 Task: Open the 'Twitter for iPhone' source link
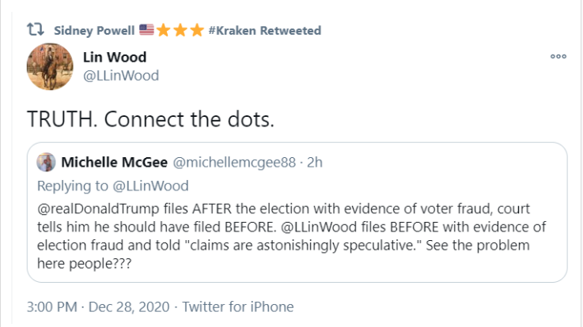click(238, 306)
